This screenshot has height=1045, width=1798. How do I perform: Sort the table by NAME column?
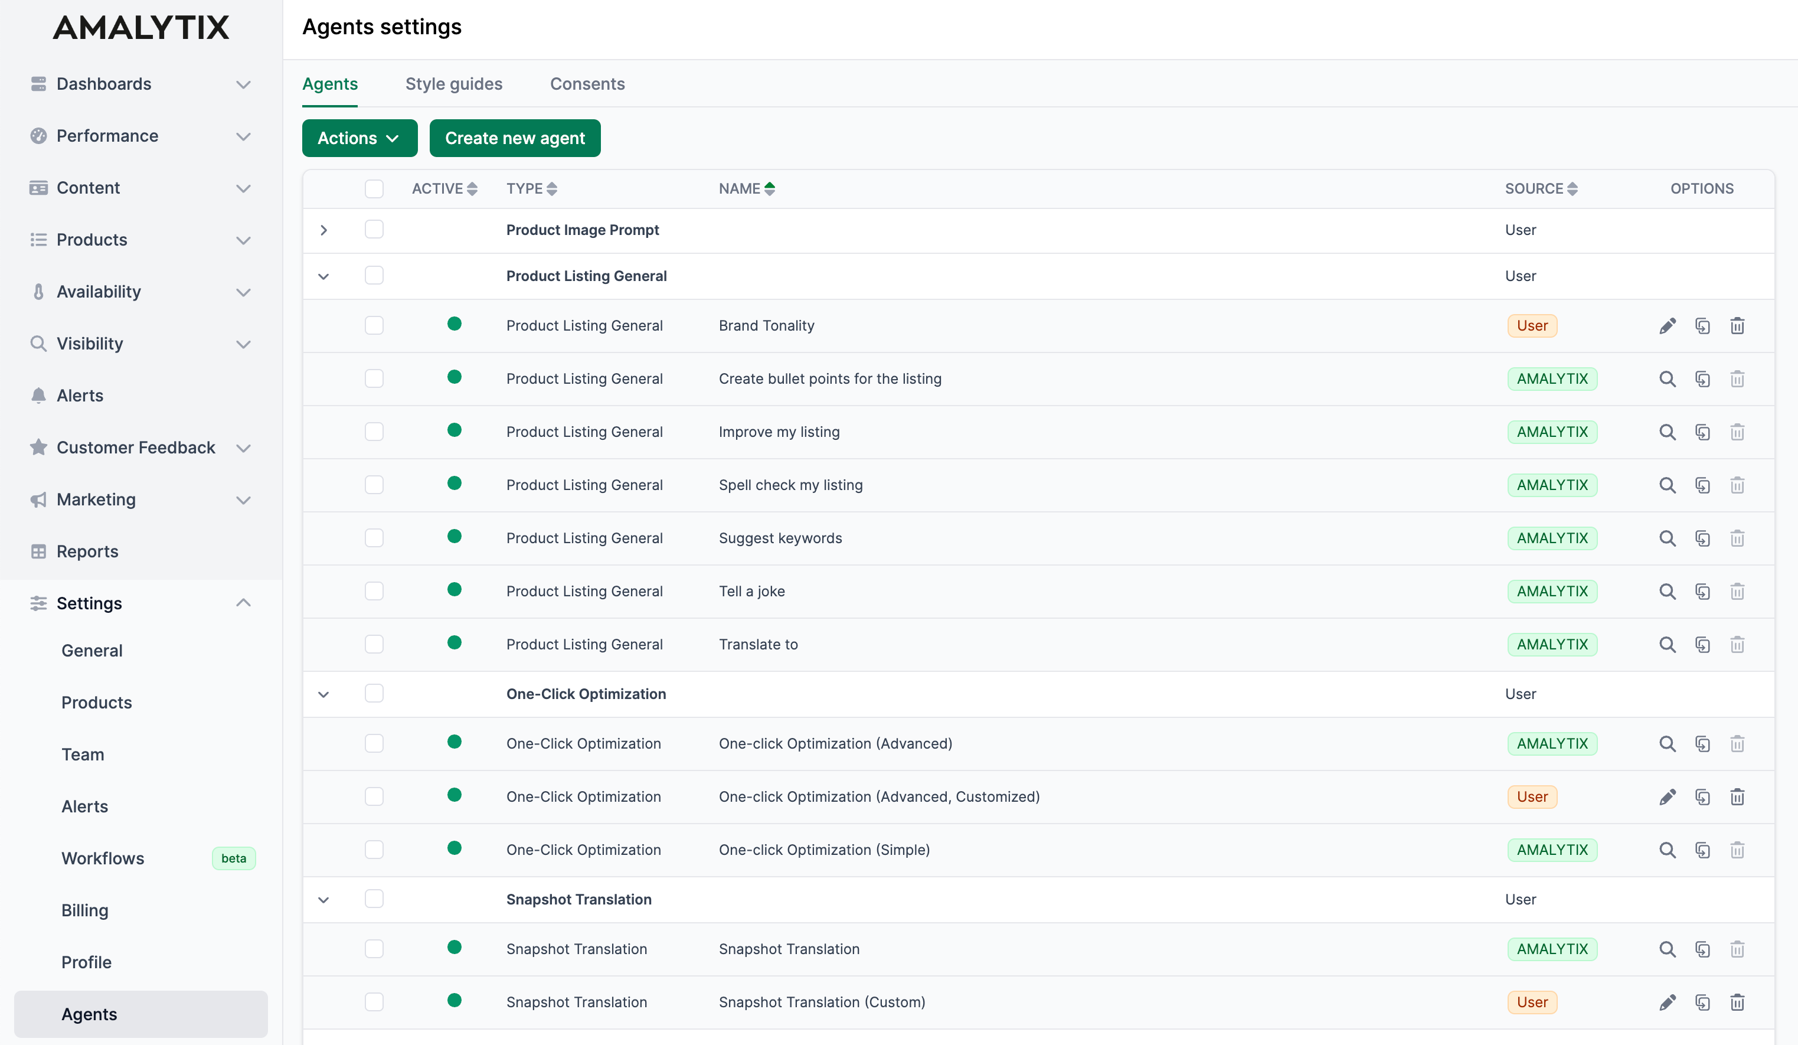[770, 188]
